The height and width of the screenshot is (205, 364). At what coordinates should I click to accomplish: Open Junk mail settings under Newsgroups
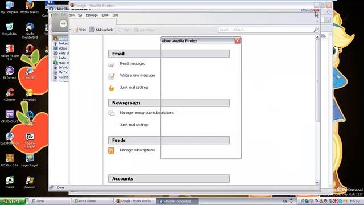(x=134, y=125)
